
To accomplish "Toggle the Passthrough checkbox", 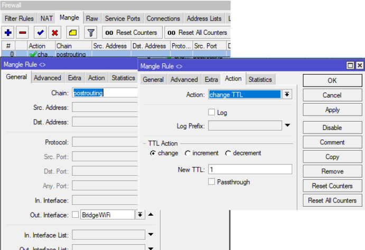I will coord(212,182).
